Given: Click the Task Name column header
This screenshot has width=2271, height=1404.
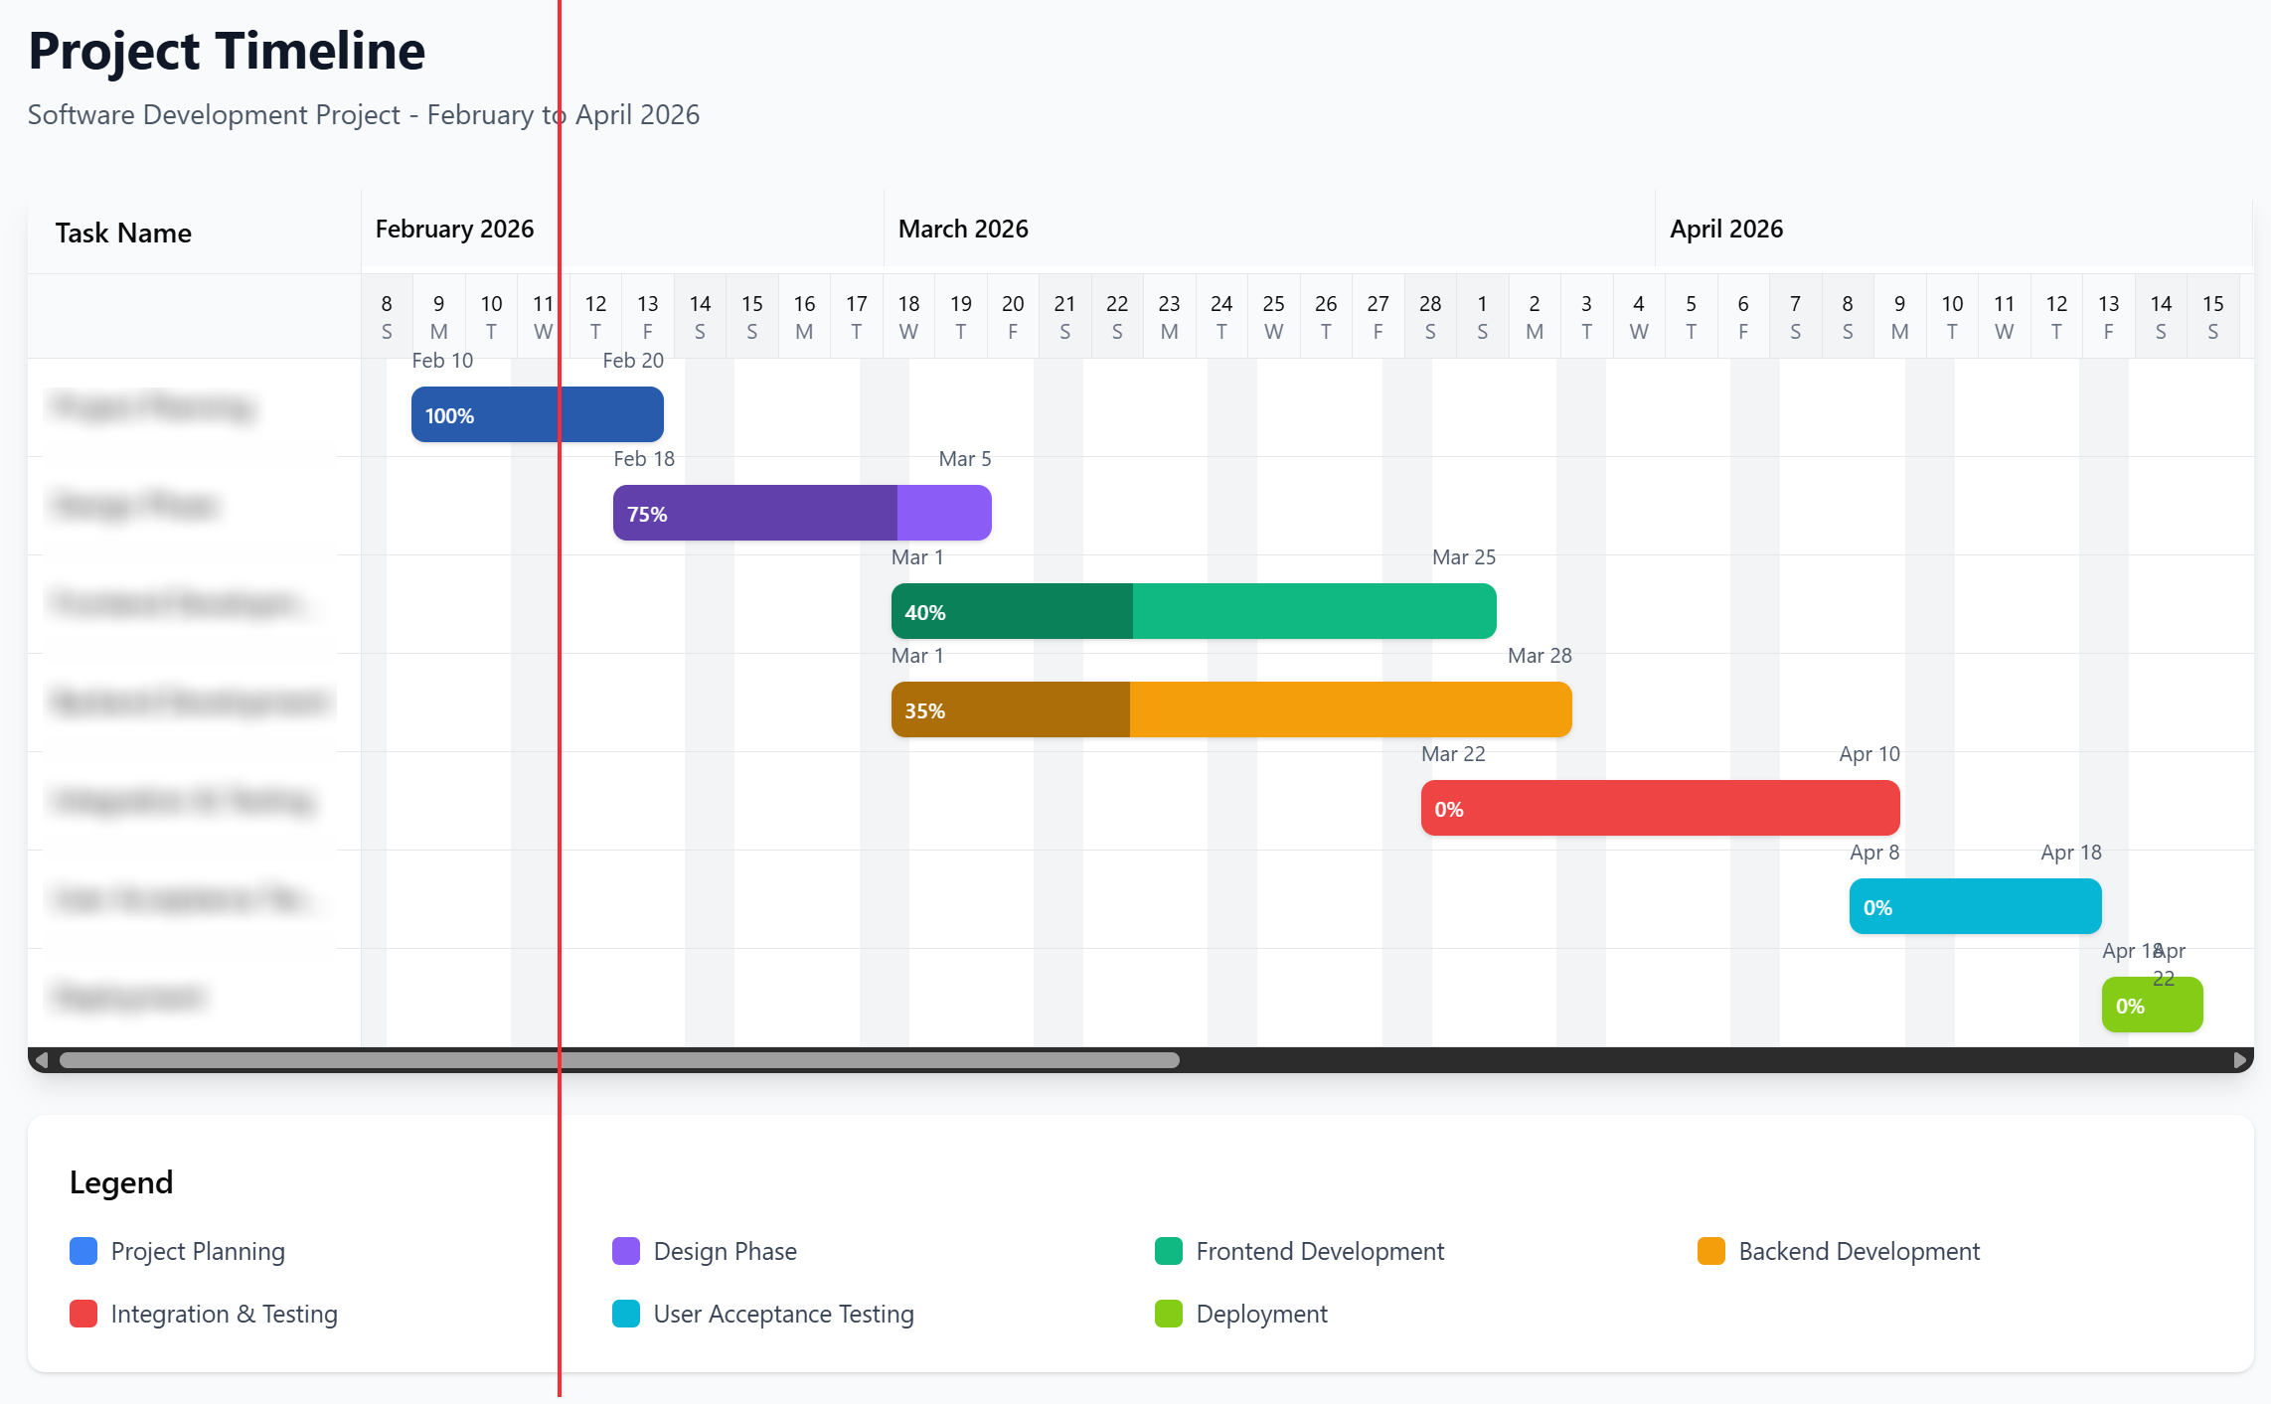Looking at the screenshot, I should coord(123,234).
